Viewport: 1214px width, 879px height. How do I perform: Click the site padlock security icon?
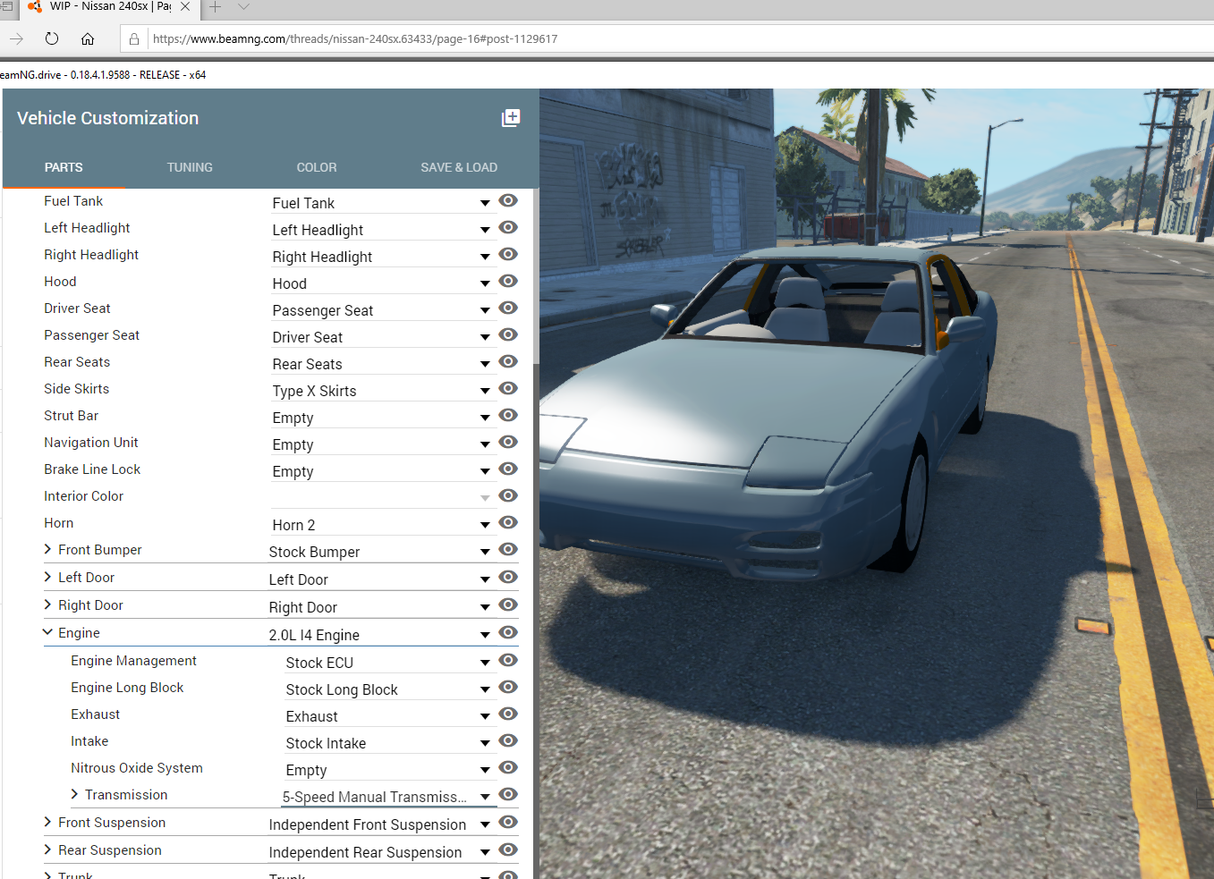(x=134, y=39)
